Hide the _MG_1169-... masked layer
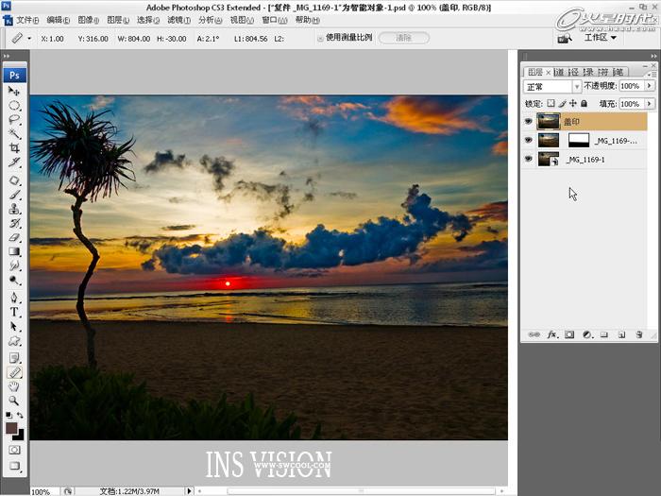This screenshot has height=496, width=661. pyautogui.click(x=528, y=140)
